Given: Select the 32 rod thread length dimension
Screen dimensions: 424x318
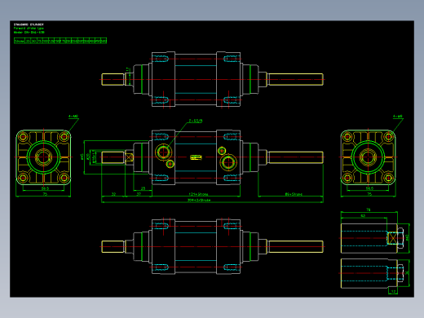Looking at the screenshot, I should [113, 194].
